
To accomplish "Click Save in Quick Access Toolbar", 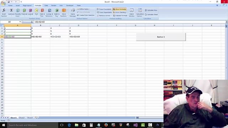I will [9, 2].
